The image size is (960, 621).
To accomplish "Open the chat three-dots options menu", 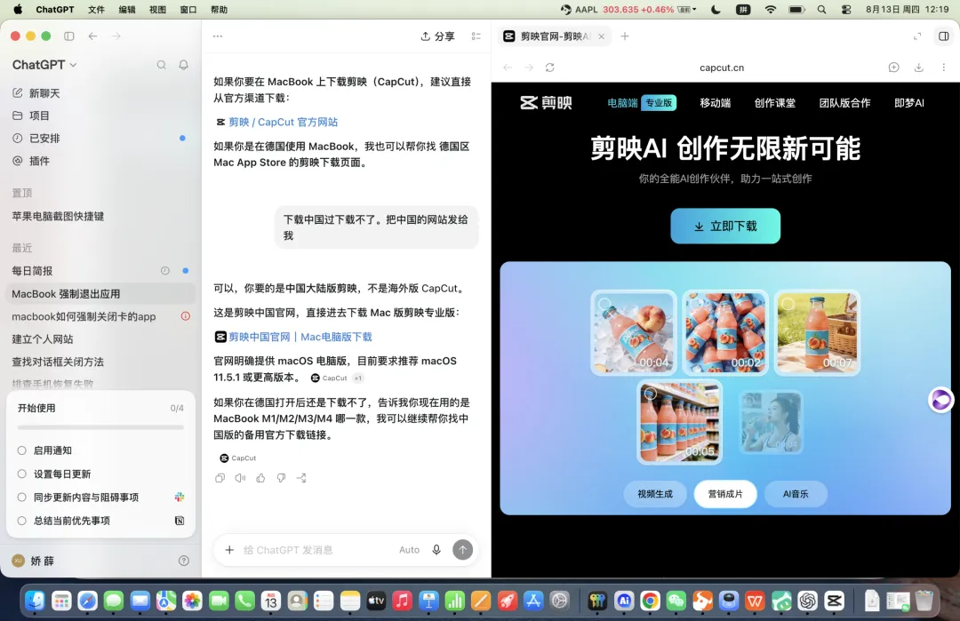I will coord(218,36).
